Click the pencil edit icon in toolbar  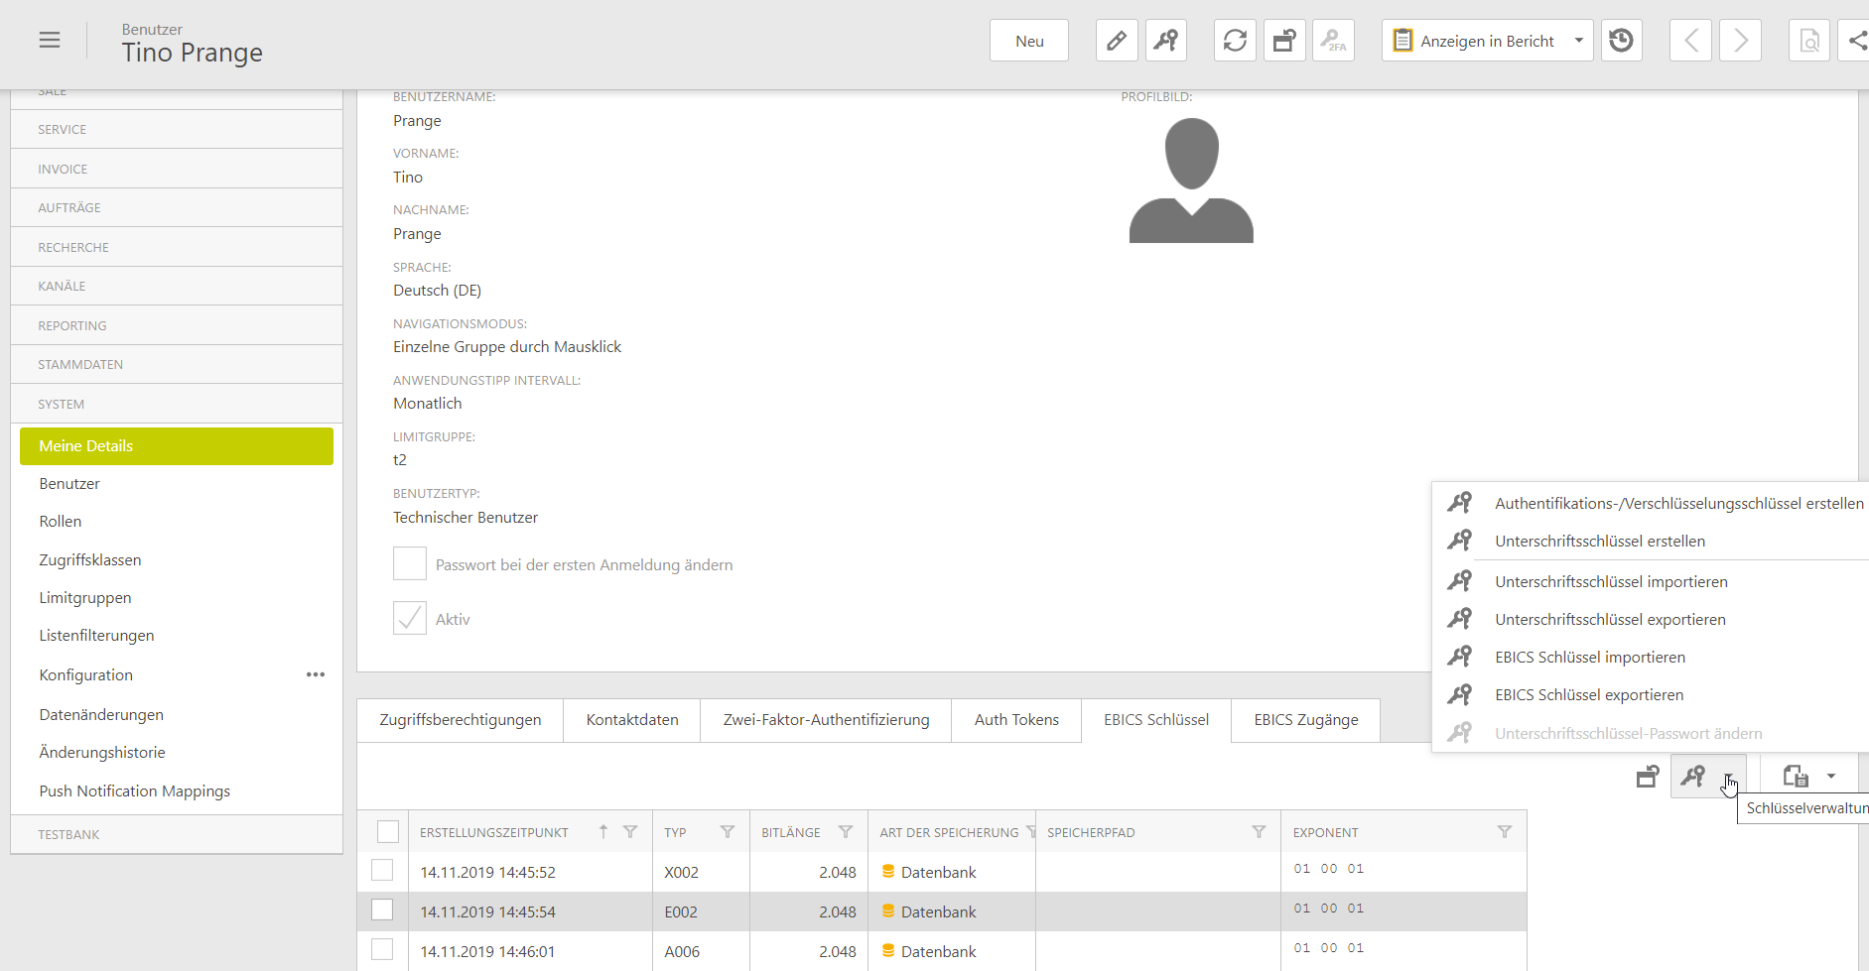1117,41
